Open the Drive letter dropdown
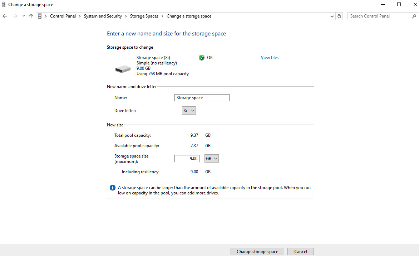This screenshot has height=256, width=419. pos(189,111)
